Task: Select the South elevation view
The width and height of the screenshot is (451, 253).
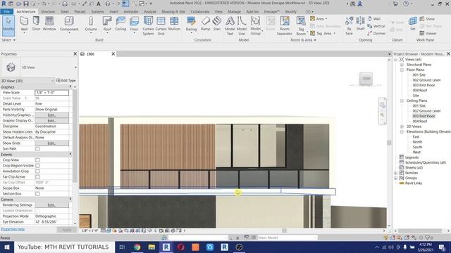Action: pyautogui.click(x=417, y=147)
